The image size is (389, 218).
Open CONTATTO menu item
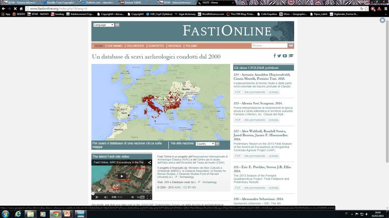(156, 46)
